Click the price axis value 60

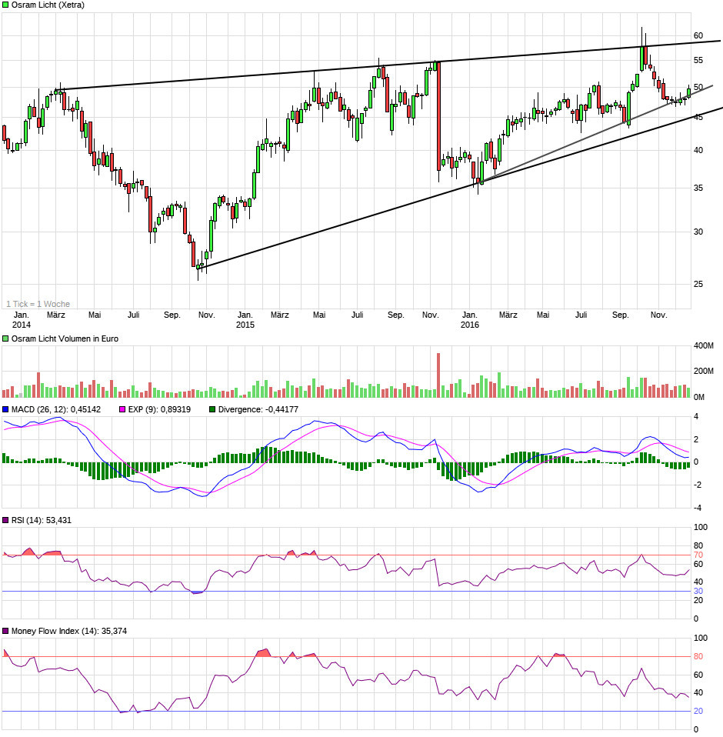(698, 35)
